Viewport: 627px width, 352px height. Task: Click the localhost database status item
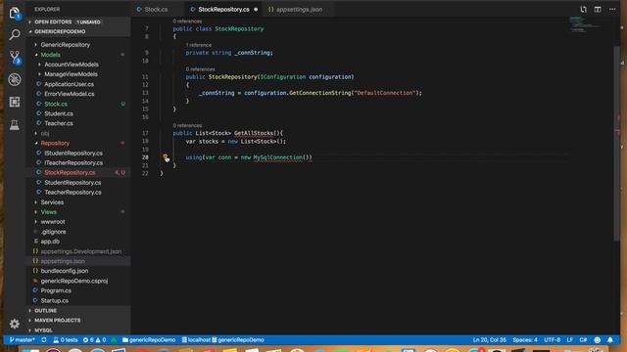[x=196, y=340]
